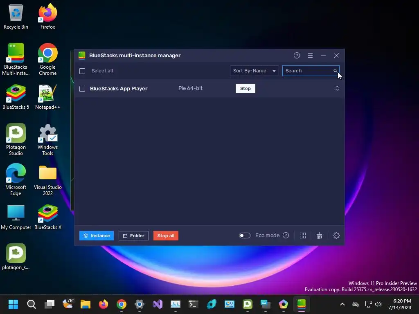Image resolution: width=419 pixels, height=314 pixels.
Task: Select plotagon_s... desktop icon
Action: [16, 257]
